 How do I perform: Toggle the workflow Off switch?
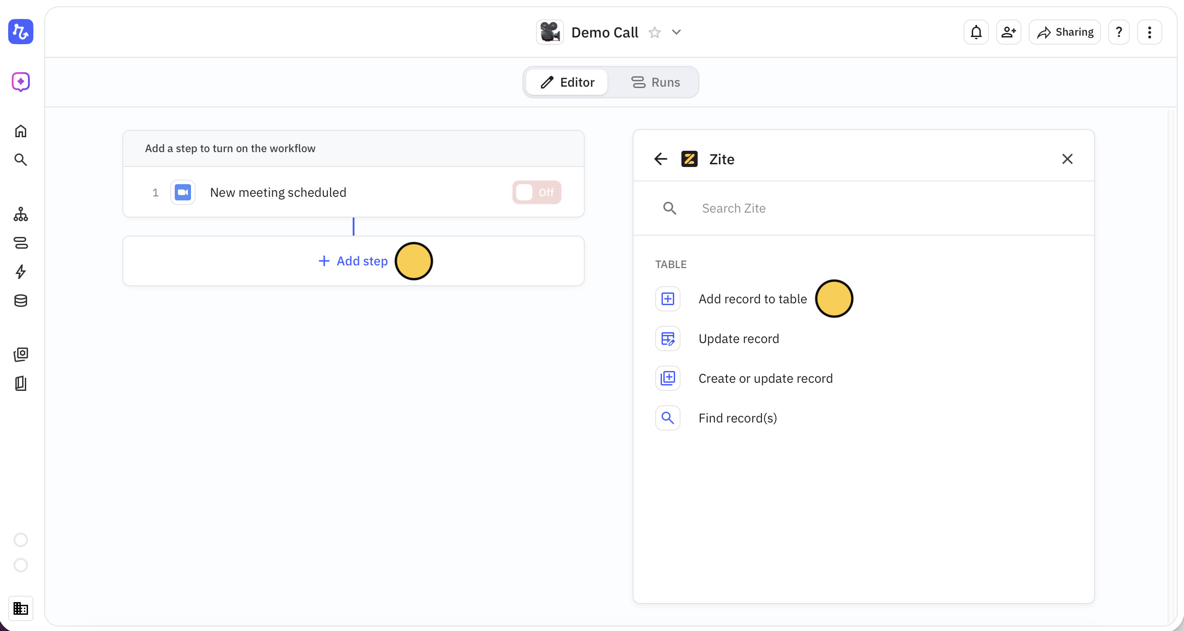[x=536, y=192]
